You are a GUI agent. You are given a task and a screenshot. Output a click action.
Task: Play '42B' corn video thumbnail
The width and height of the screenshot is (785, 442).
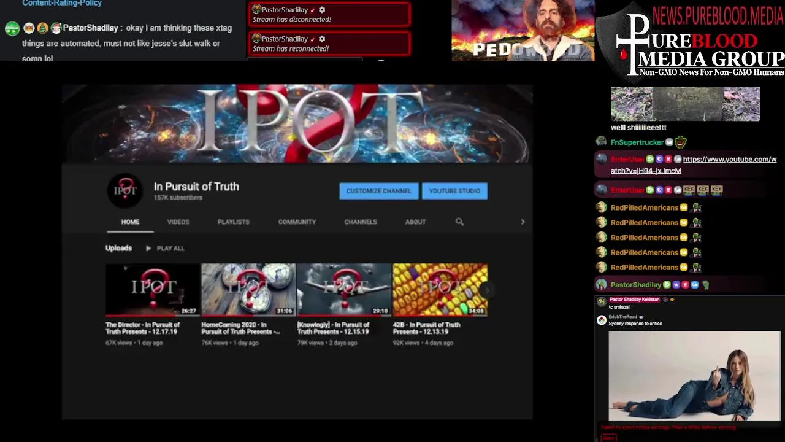[x=440, y=289]
